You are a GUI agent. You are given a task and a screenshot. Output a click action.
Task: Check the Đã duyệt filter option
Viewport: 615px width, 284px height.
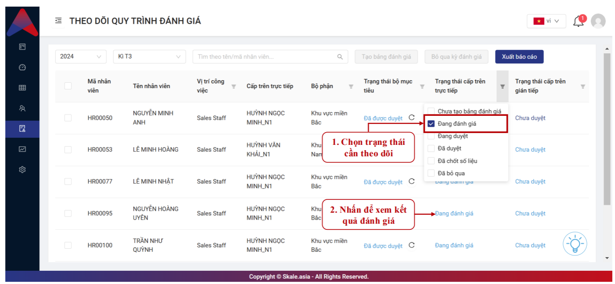click(x=431, y=148)
